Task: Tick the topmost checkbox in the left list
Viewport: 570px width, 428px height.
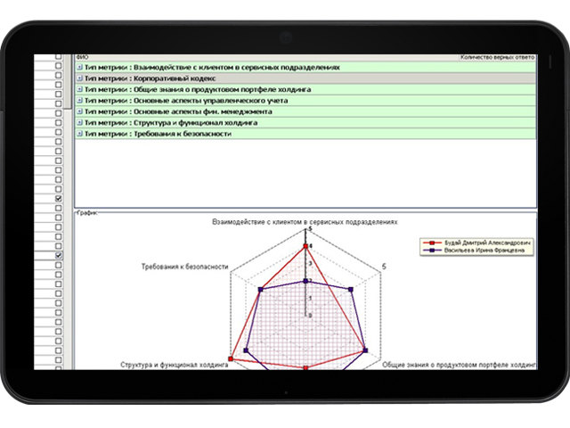Action: pos(59,56)
